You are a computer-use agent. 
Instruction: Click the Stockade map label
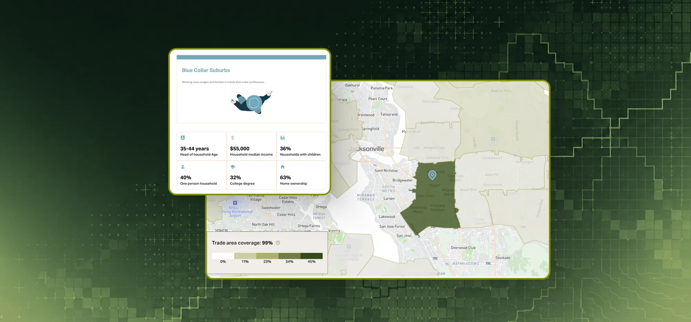coord(503,258)
